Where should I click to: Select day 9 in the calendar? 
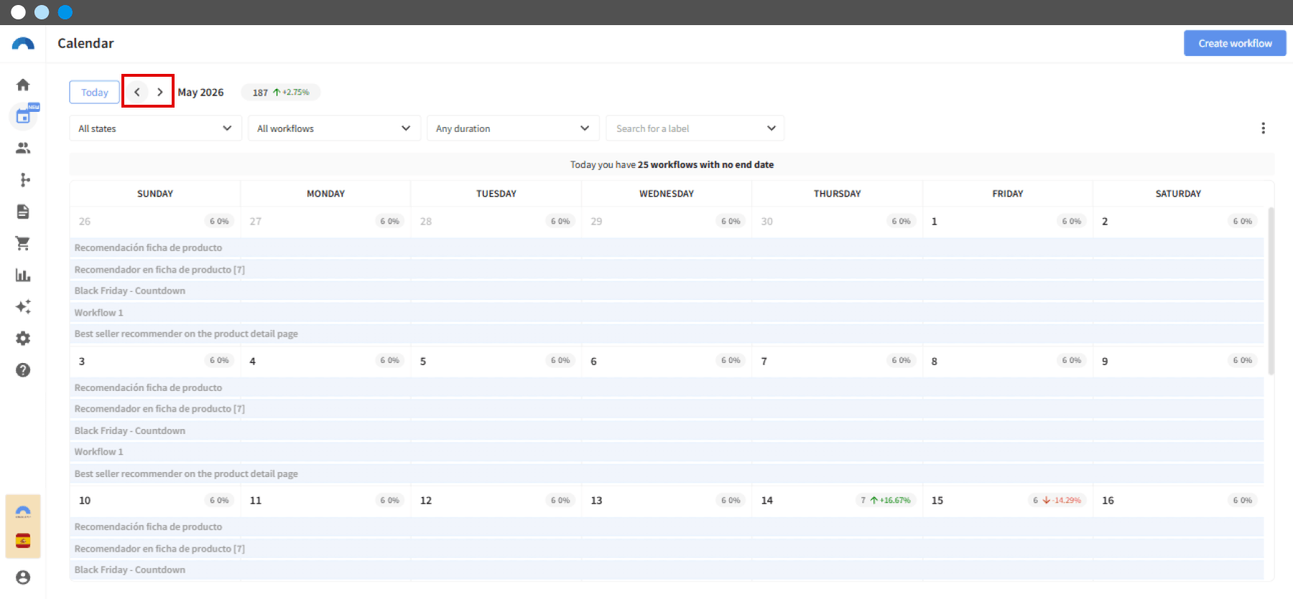point(1105,361)
